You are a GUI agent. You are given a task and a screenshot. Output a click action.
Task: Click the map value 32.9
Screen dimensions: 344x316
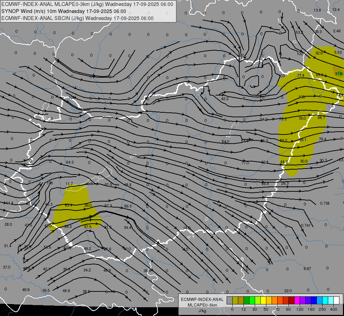click(319, 53)
